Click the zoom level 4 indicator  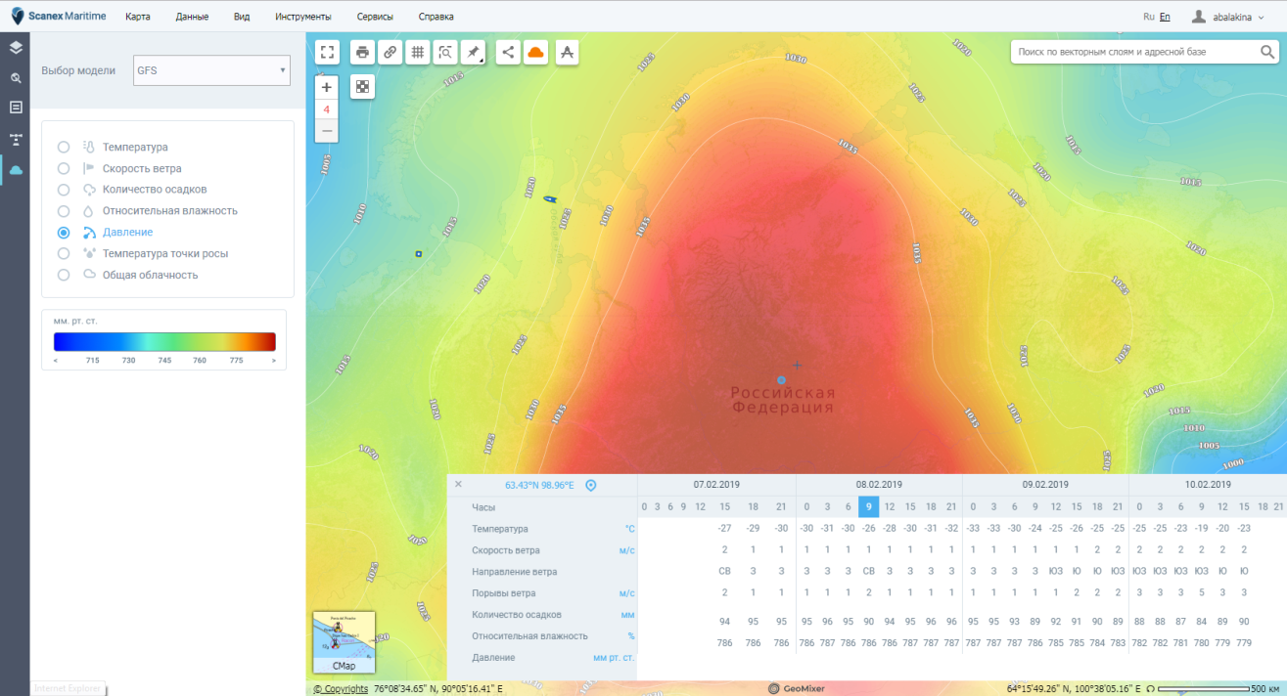(x=327, y=109)
